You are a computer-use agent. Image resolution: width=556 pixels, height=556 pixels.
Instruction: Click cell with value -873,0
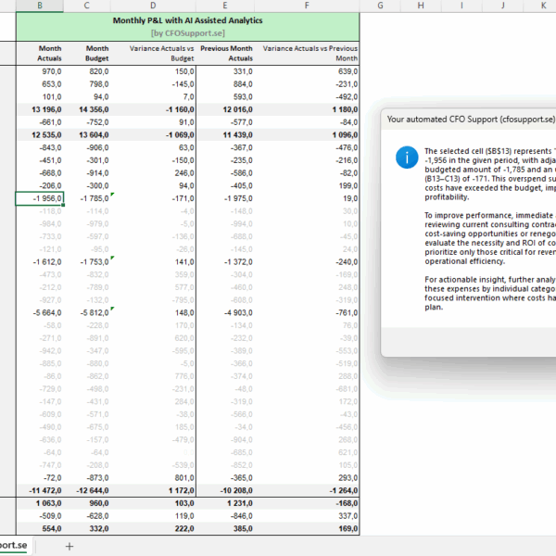point(87,478)
